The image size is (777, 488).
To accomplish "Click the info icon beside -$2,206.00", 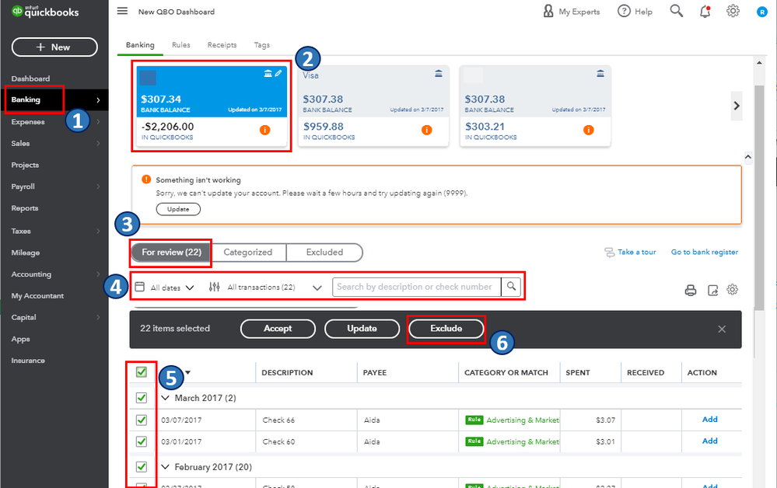I will pos(265,131).
